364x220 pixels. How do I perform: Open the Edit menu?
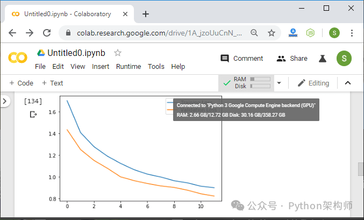coord(58,67)
